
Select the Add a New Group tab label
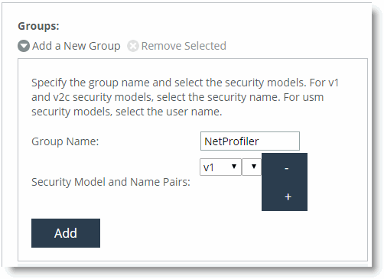tap(76, 46)
